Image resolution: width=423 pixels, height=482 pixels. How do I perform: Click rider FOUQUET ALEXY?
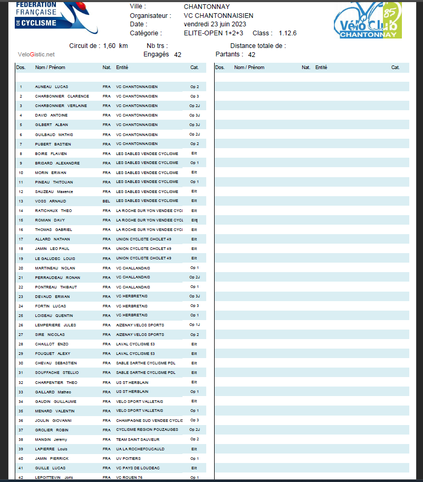tap(53, 354)
